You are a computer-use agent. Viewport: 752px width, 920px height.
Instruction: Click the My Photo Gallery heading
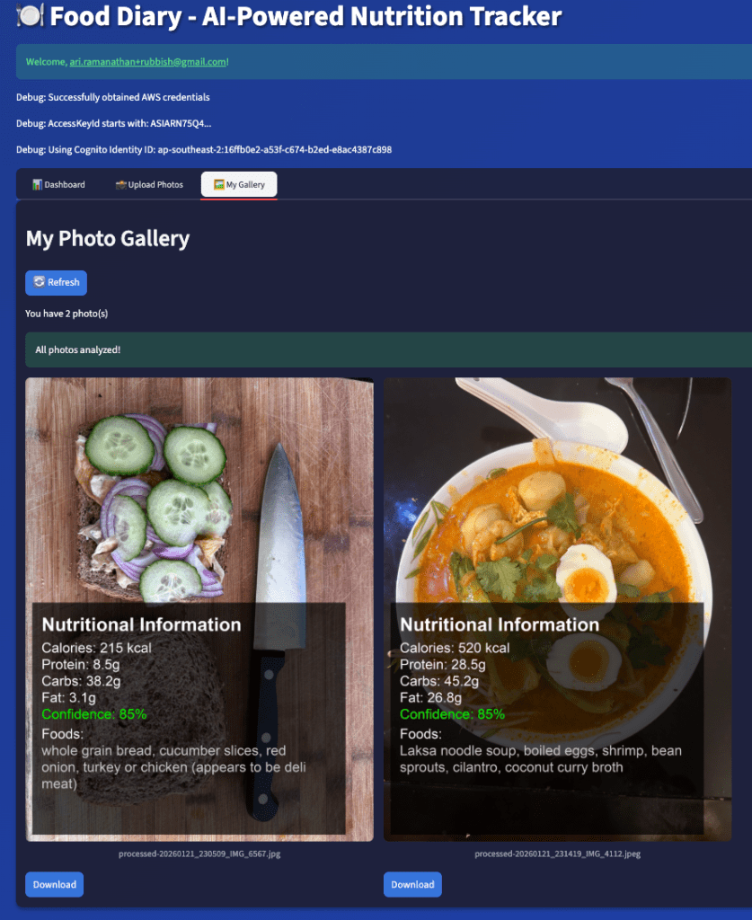click(108, 238)
